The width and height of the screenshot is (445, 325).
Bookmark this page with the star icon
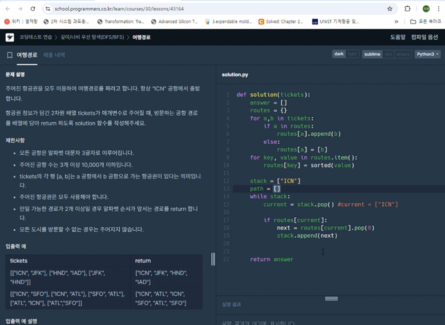click(390, 9)
